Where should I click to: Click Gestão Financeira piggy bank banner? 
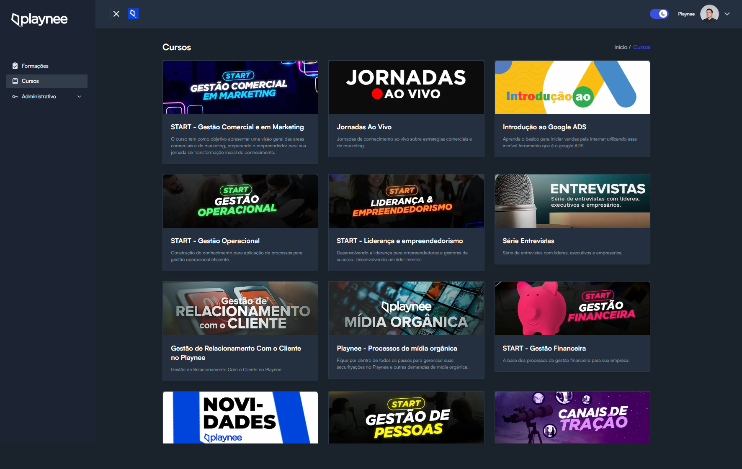(572, 308)
